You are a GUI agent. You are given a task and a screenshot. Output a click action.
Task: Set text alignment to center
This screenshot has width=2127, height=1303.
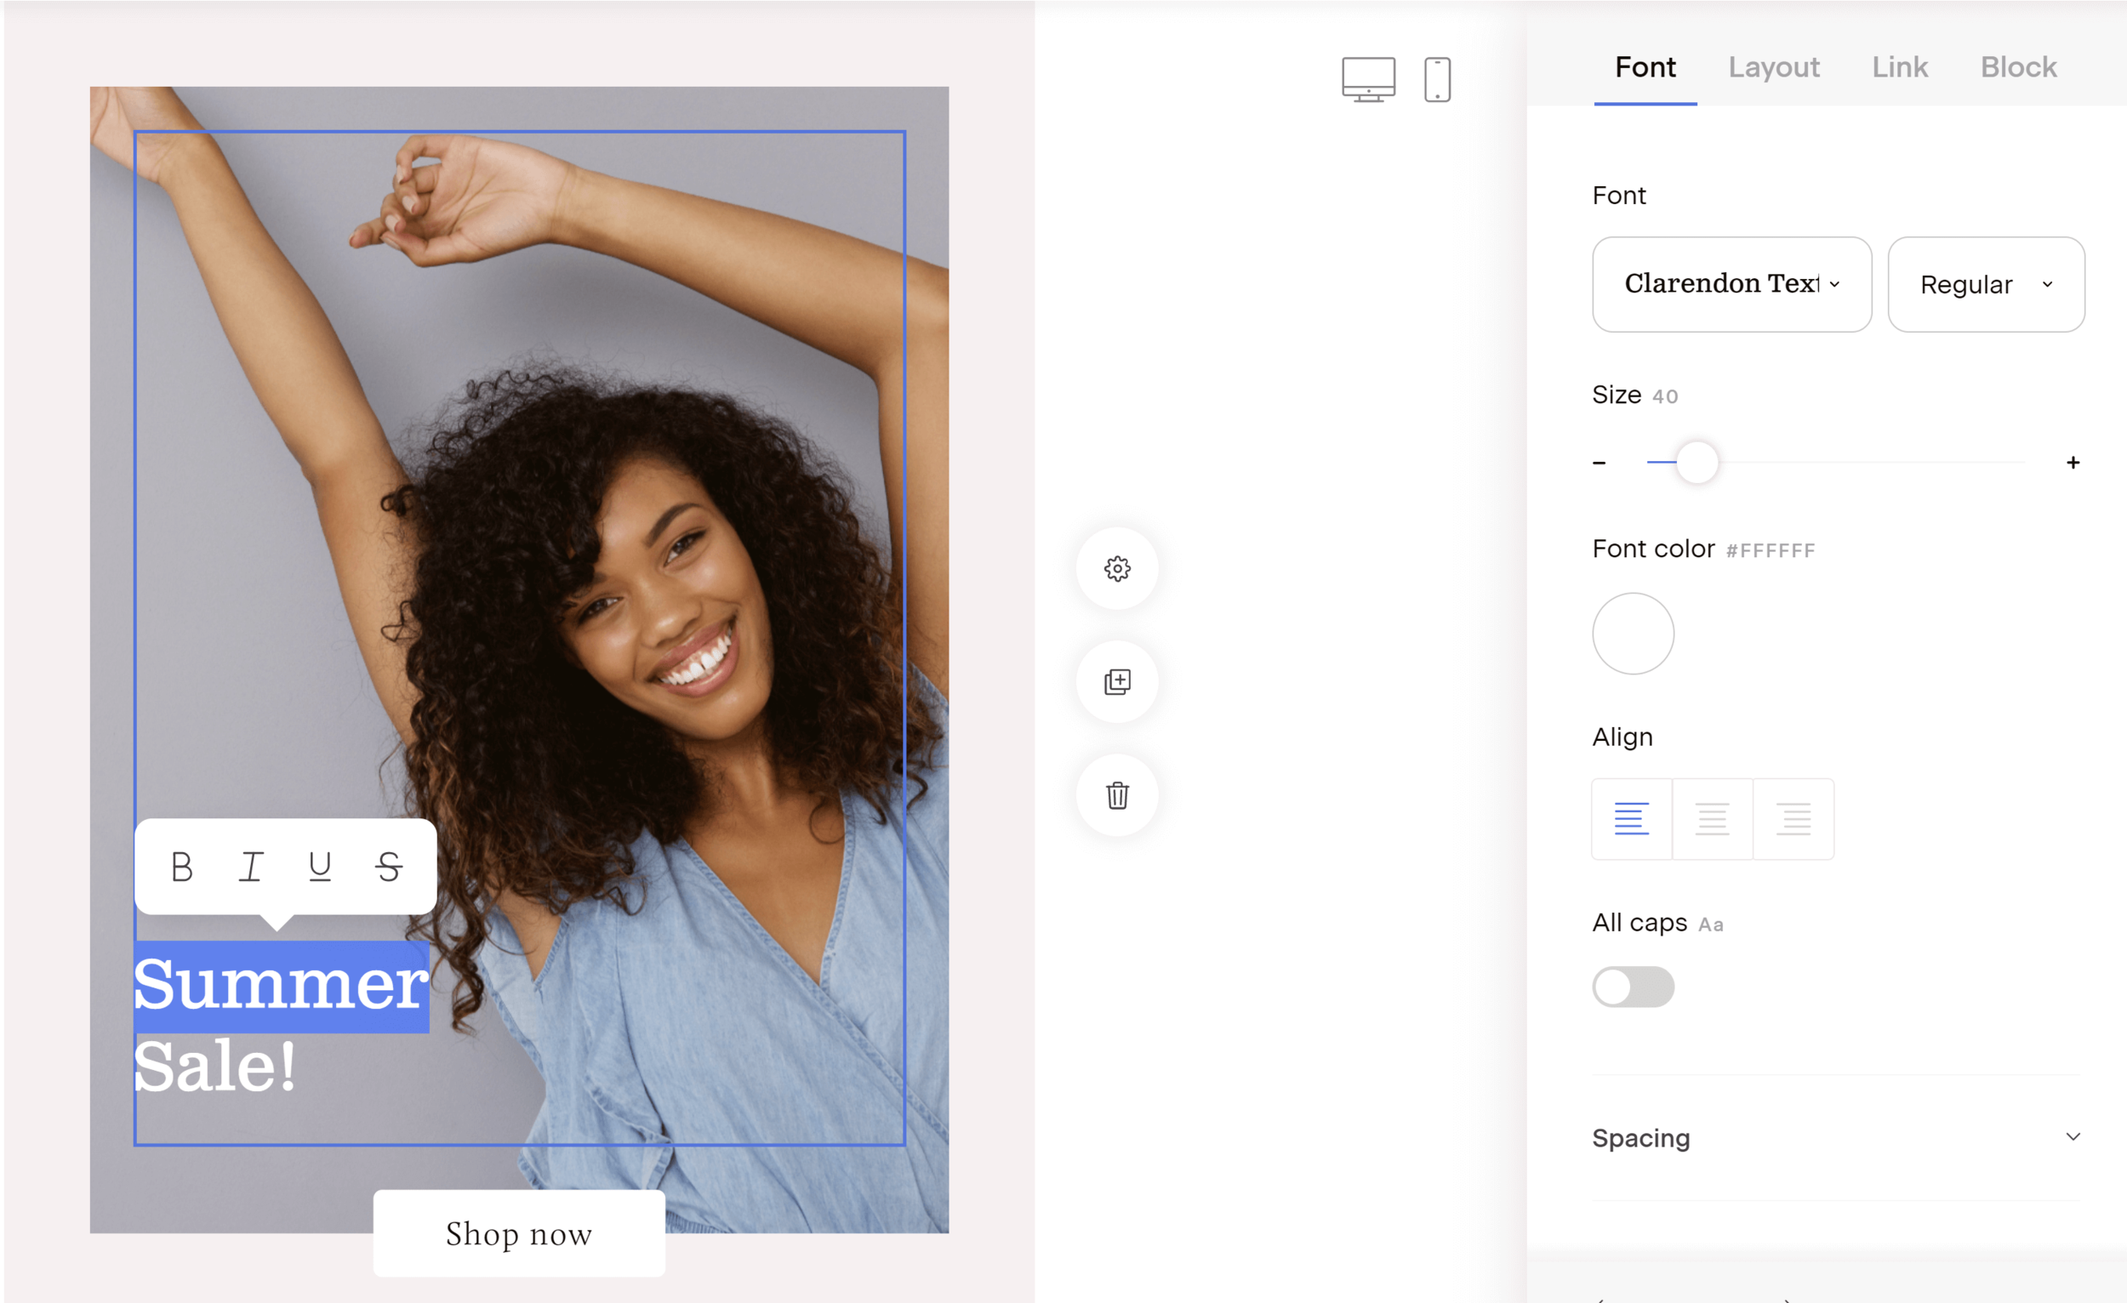pyautogui.click(x=1713, y=819)
